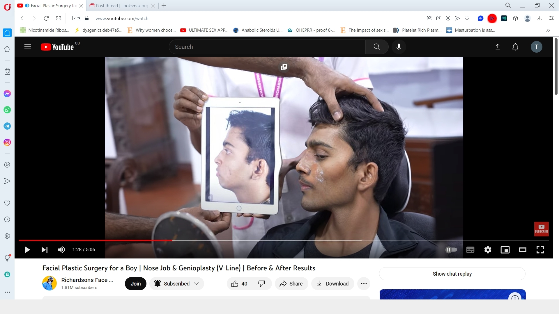Enter fullscreen mode on the video
This screenshot has width=559, height=314.
[540, 250]
